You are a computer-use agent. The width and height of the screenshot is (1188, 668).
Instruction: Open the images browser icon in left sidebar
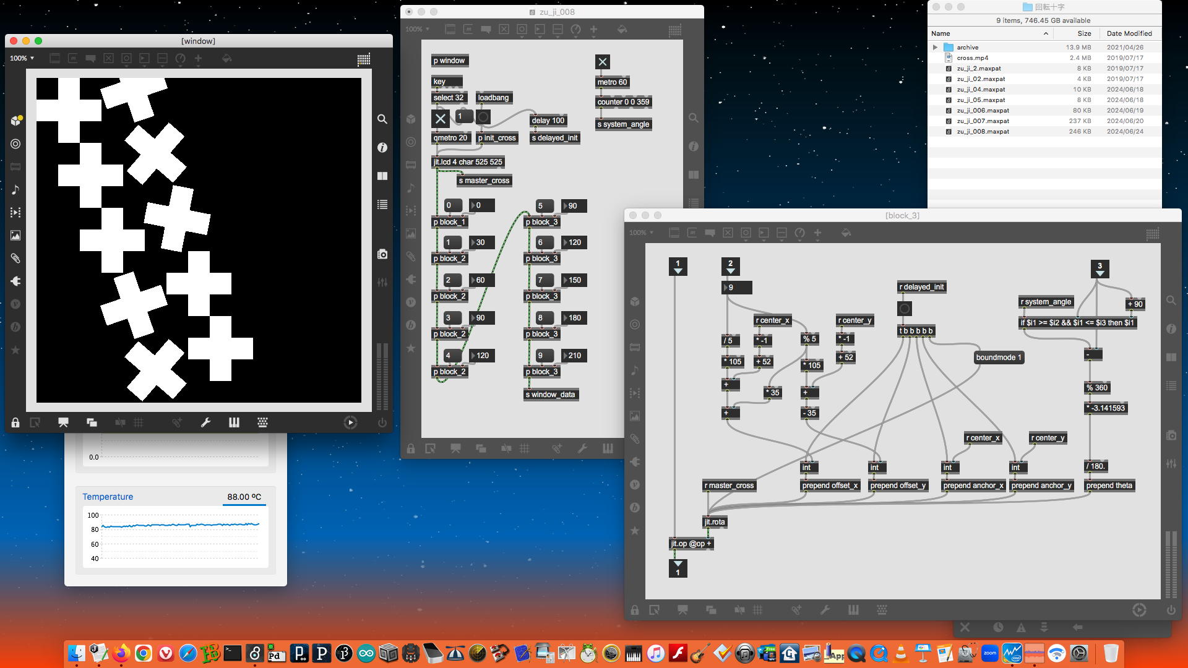pos(15,235)
